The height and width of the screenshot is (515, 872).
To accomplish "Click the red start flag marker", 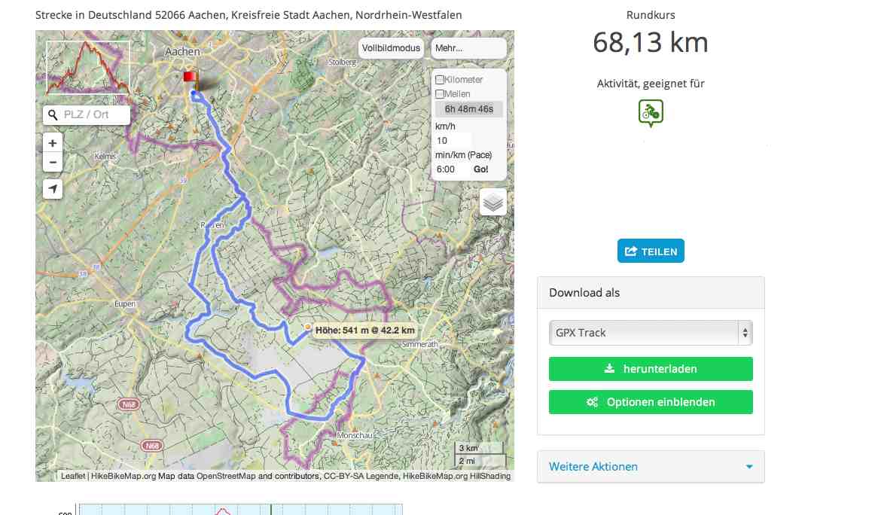I will (190, 78).
